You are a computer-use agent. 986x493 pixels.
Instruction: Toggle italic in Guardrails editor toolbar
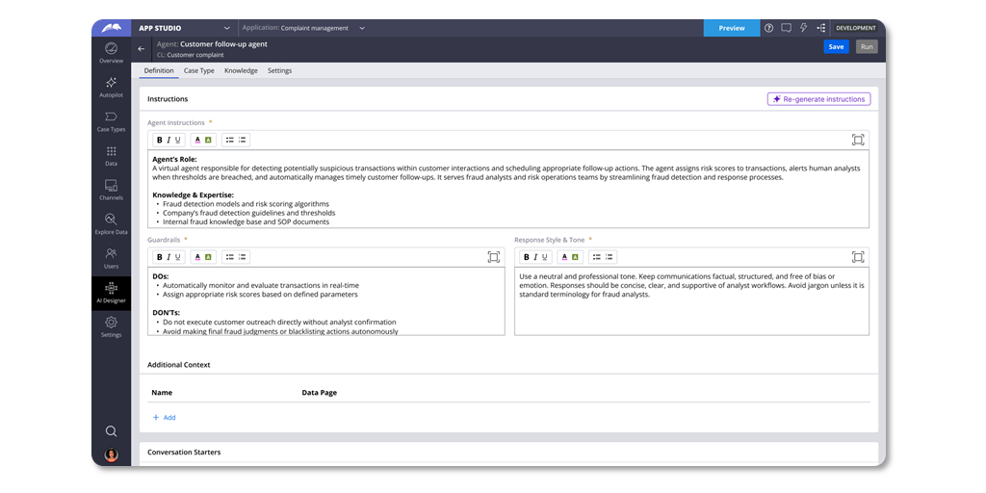click(169, 257)
